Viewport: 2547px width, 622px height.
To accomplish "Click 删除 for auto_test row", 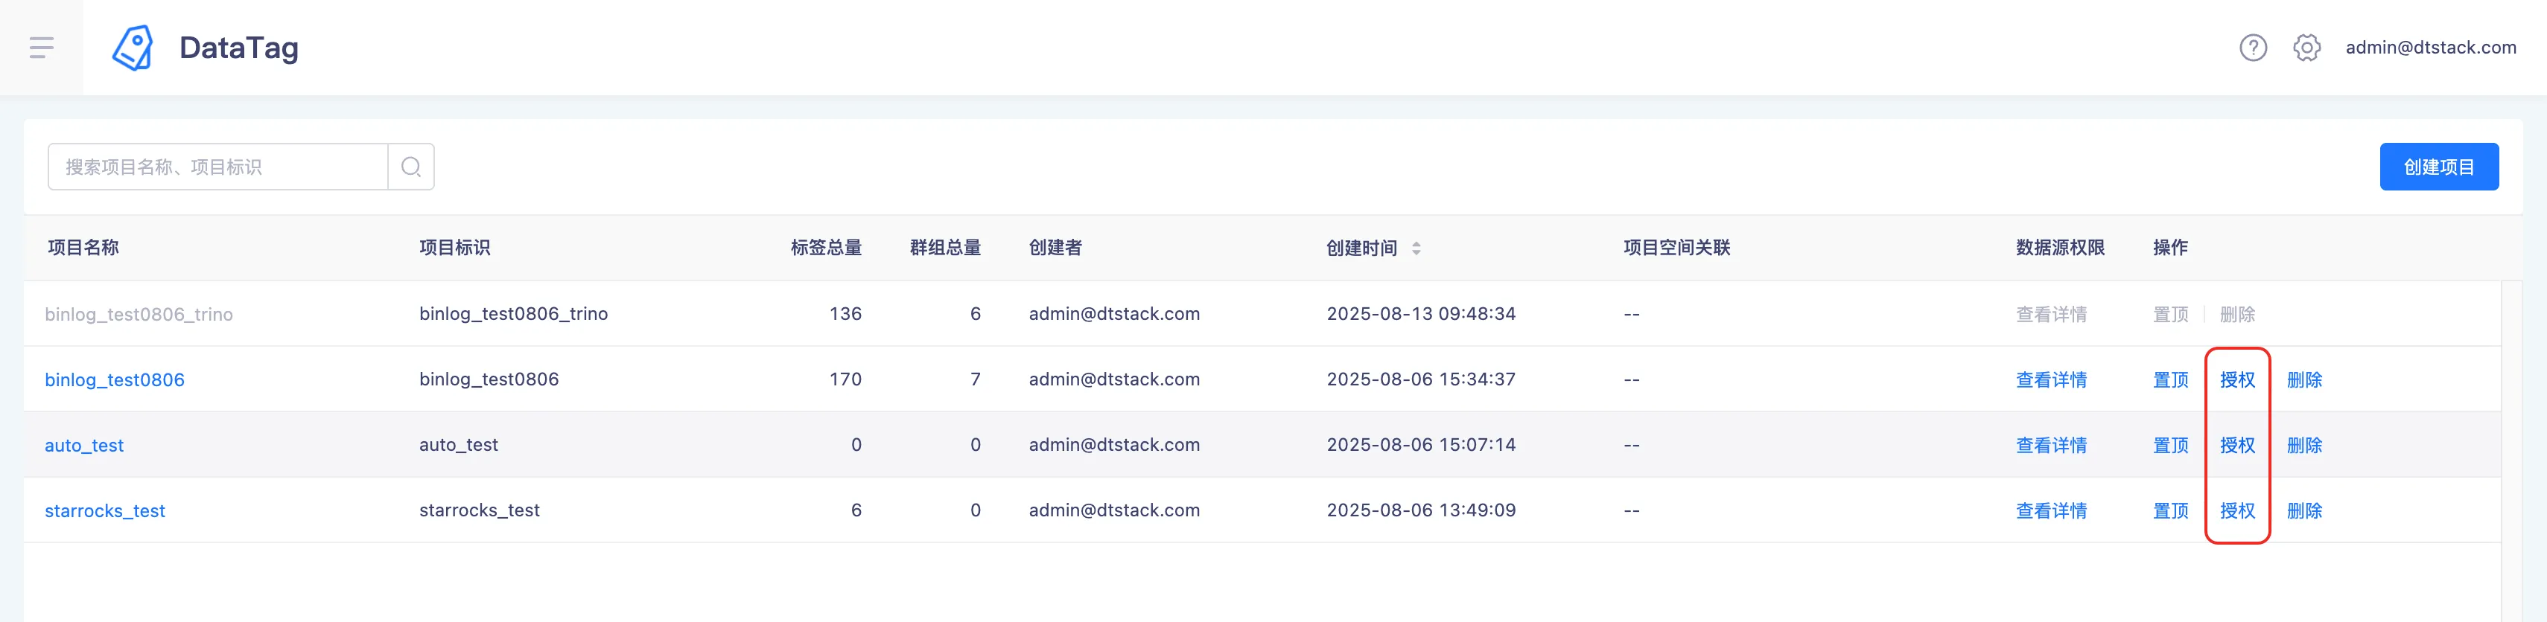I will [x=2303, y=445].
